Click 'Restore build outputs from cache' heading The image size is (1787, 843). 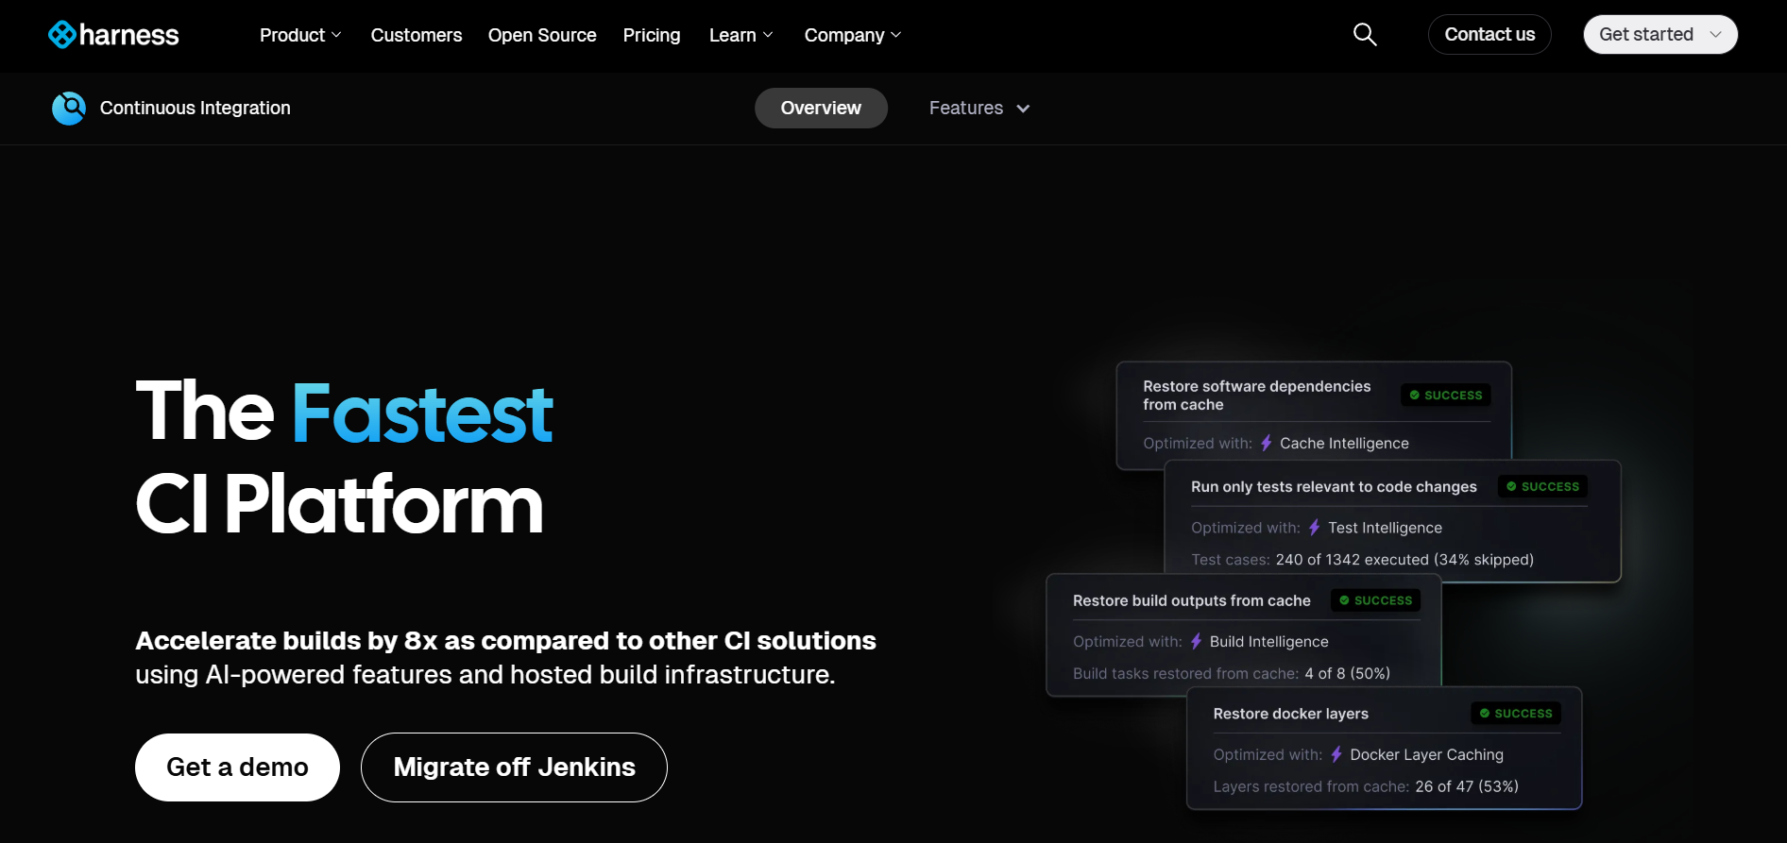(1192, 600)
